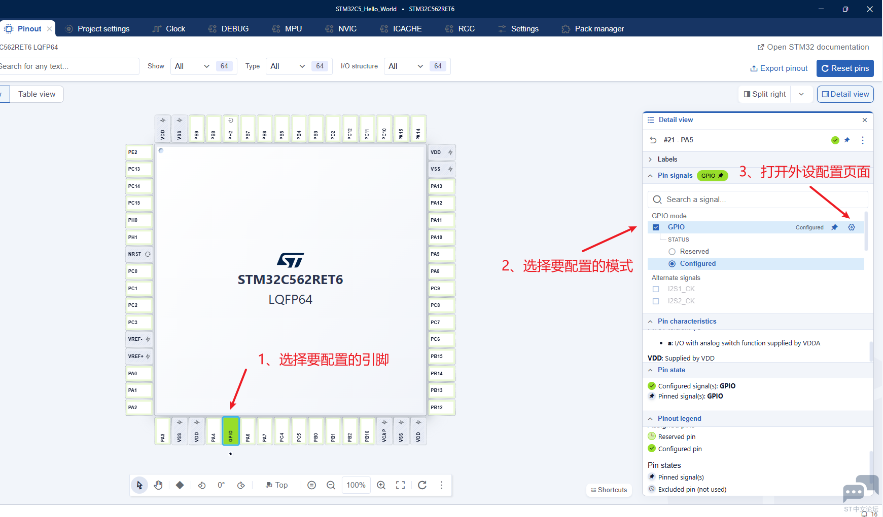Rotate the chip view counter-clockwise
883x517 pixels.
[x=202, y=485]
